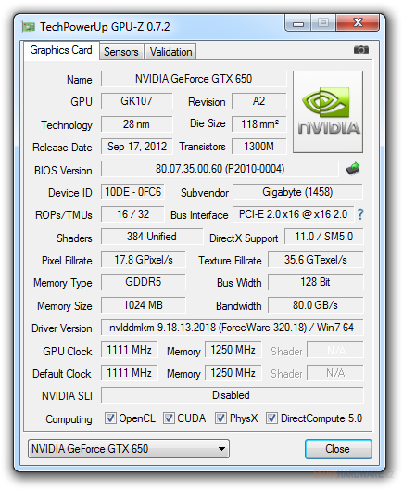Click the Bus Interface field PCI-E 2.0 x16
The width and height of the screenshot is (403, 489).
293,214
